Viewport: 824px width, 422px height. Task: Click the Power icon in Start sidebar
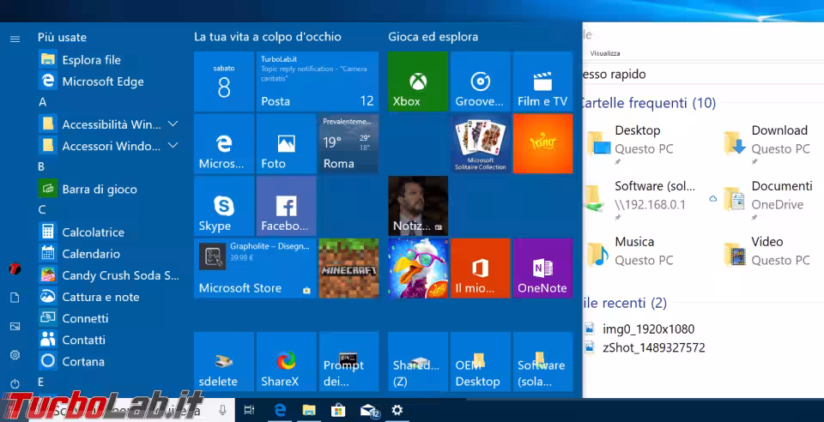pyautogui.click(x=15, y=383)
